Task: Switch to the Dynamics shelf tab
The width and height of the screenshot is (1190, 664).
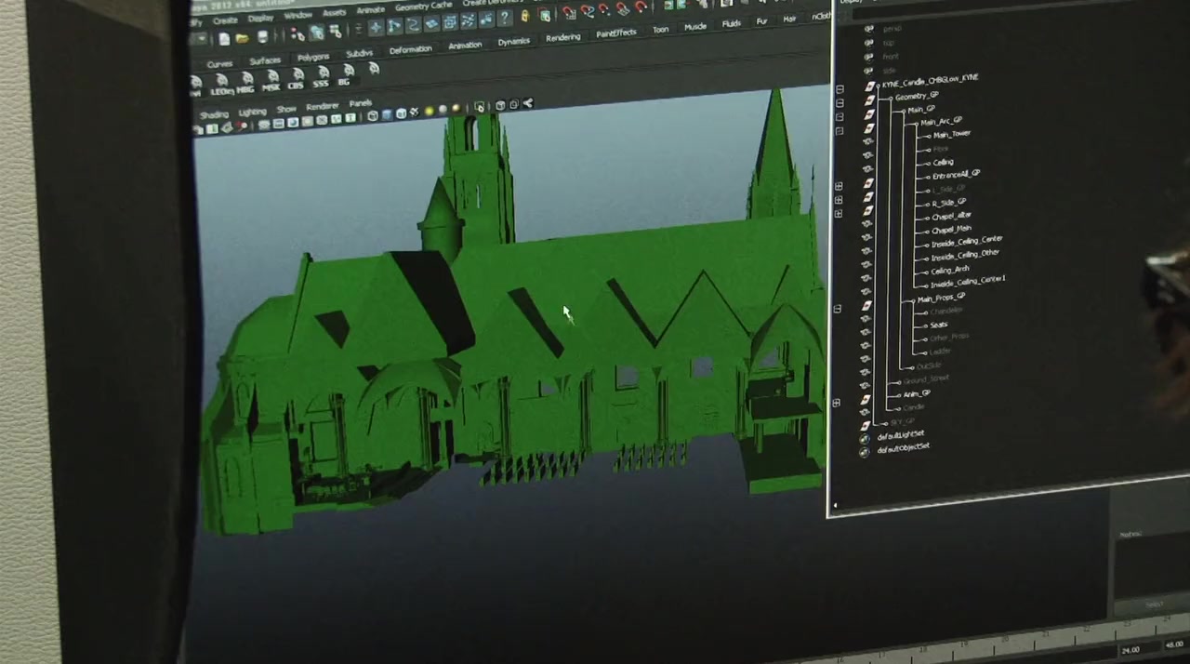Action: [x=513, y=42]
